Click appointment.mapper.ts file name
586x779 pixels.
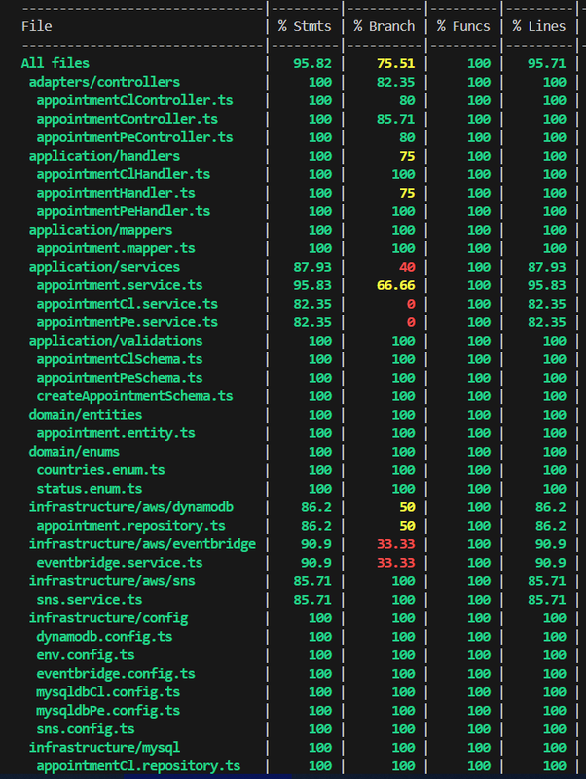(116, 248)
